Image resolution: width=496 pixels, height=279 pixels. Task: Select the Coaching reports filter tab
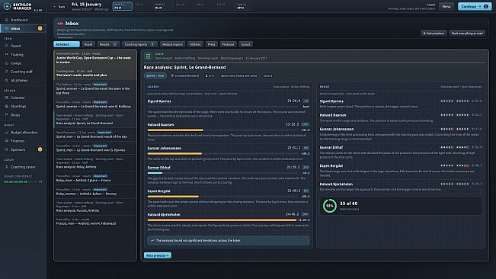[x=139, y=44]
